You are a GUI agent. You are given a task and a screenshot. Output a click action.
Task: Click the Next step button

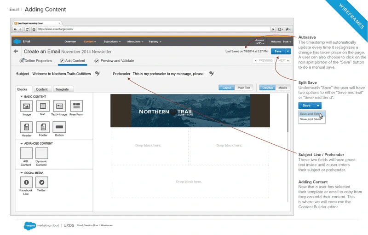point(284,61)
